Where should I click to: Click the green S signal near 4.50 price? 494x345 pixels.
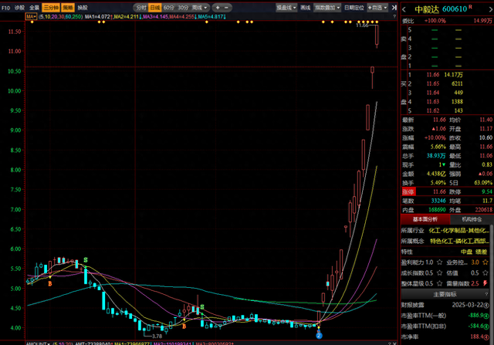point(202,307)
